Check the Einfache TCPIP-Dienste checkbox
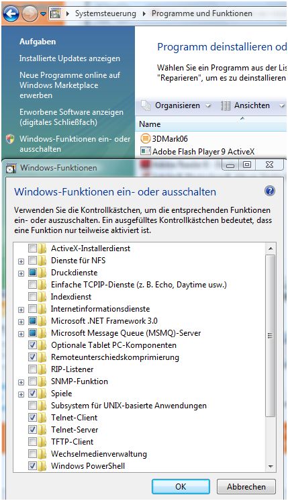Screen dimensions: 288x501 point(32,285)
